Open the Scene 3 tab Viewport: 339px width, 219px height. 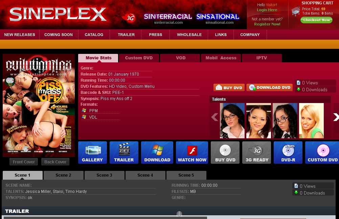(105, 175)
